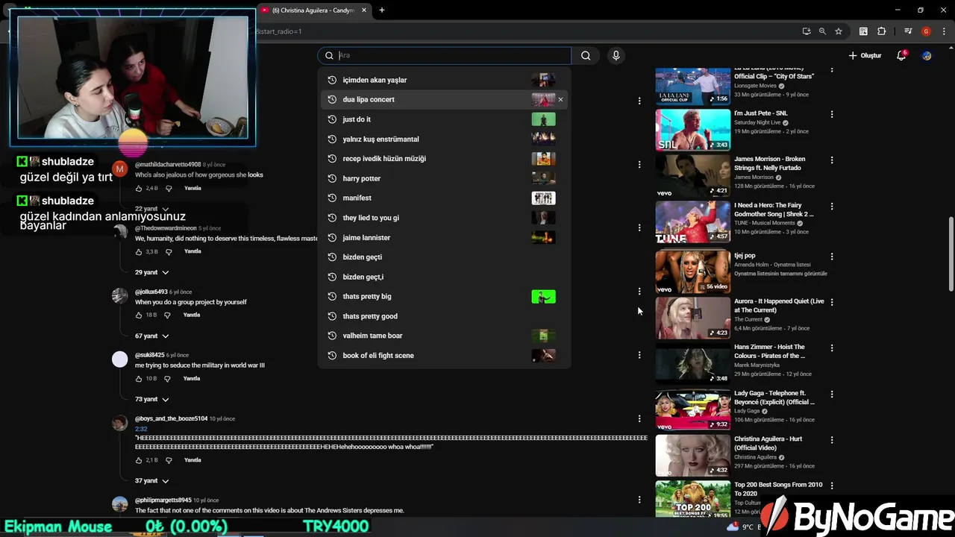Switch to the Christina Aguilera - Candyman tab
This screenshot has width=955, height=537.
click(x=314, y=10)
